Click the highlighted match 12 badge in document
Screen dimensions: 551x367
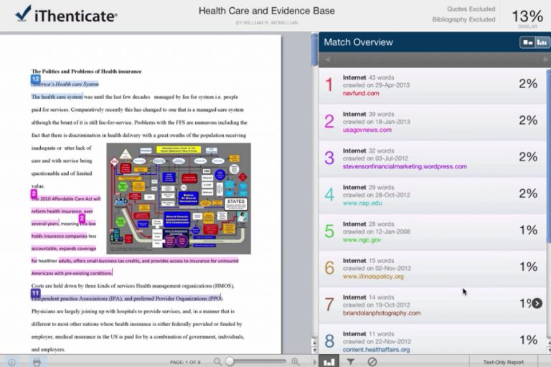pos(35,78)
